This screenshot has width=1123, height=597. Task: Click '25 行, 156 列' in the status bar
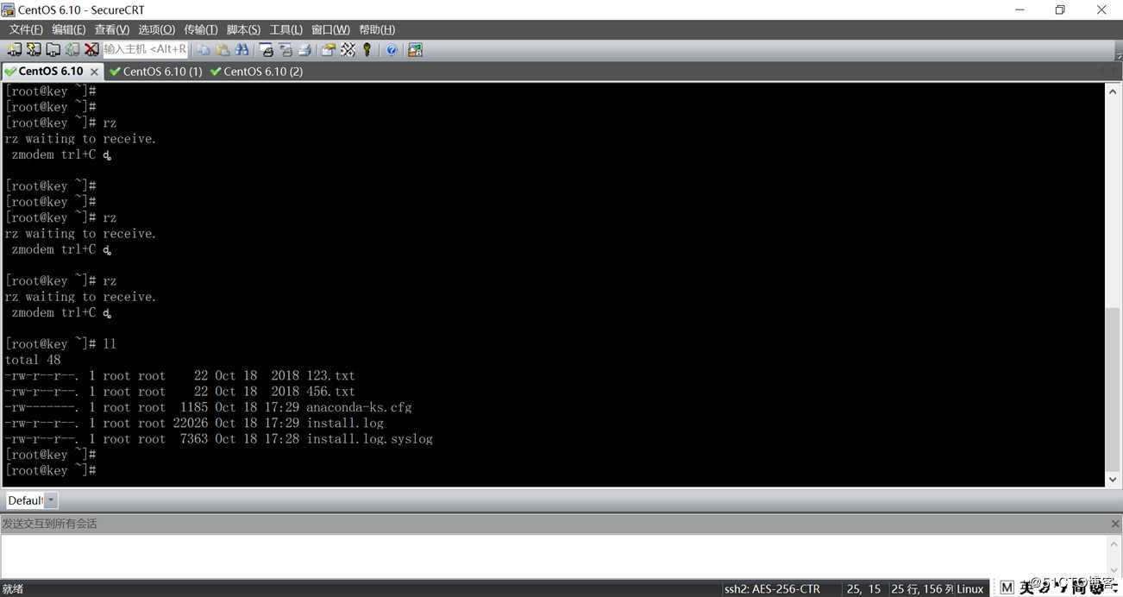coord(922,589)
